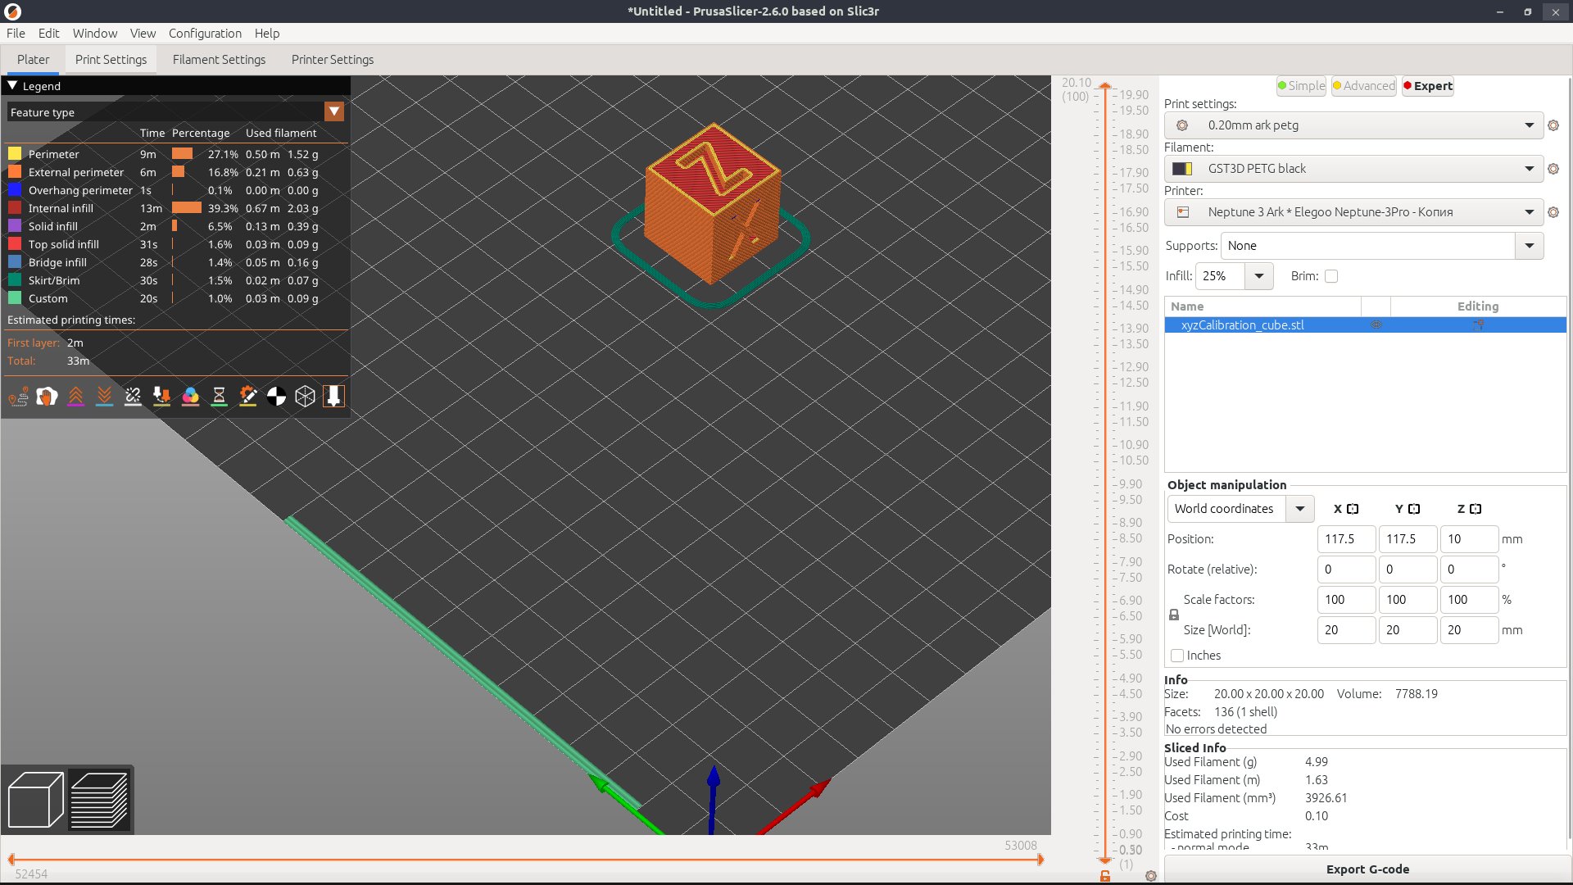
Task: Click the Export G-code button
Action: coord(1367,869)
